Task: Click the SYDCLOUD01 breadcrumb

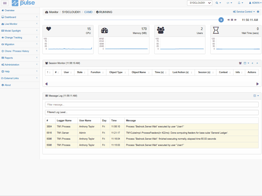Action: coord(71,12)
